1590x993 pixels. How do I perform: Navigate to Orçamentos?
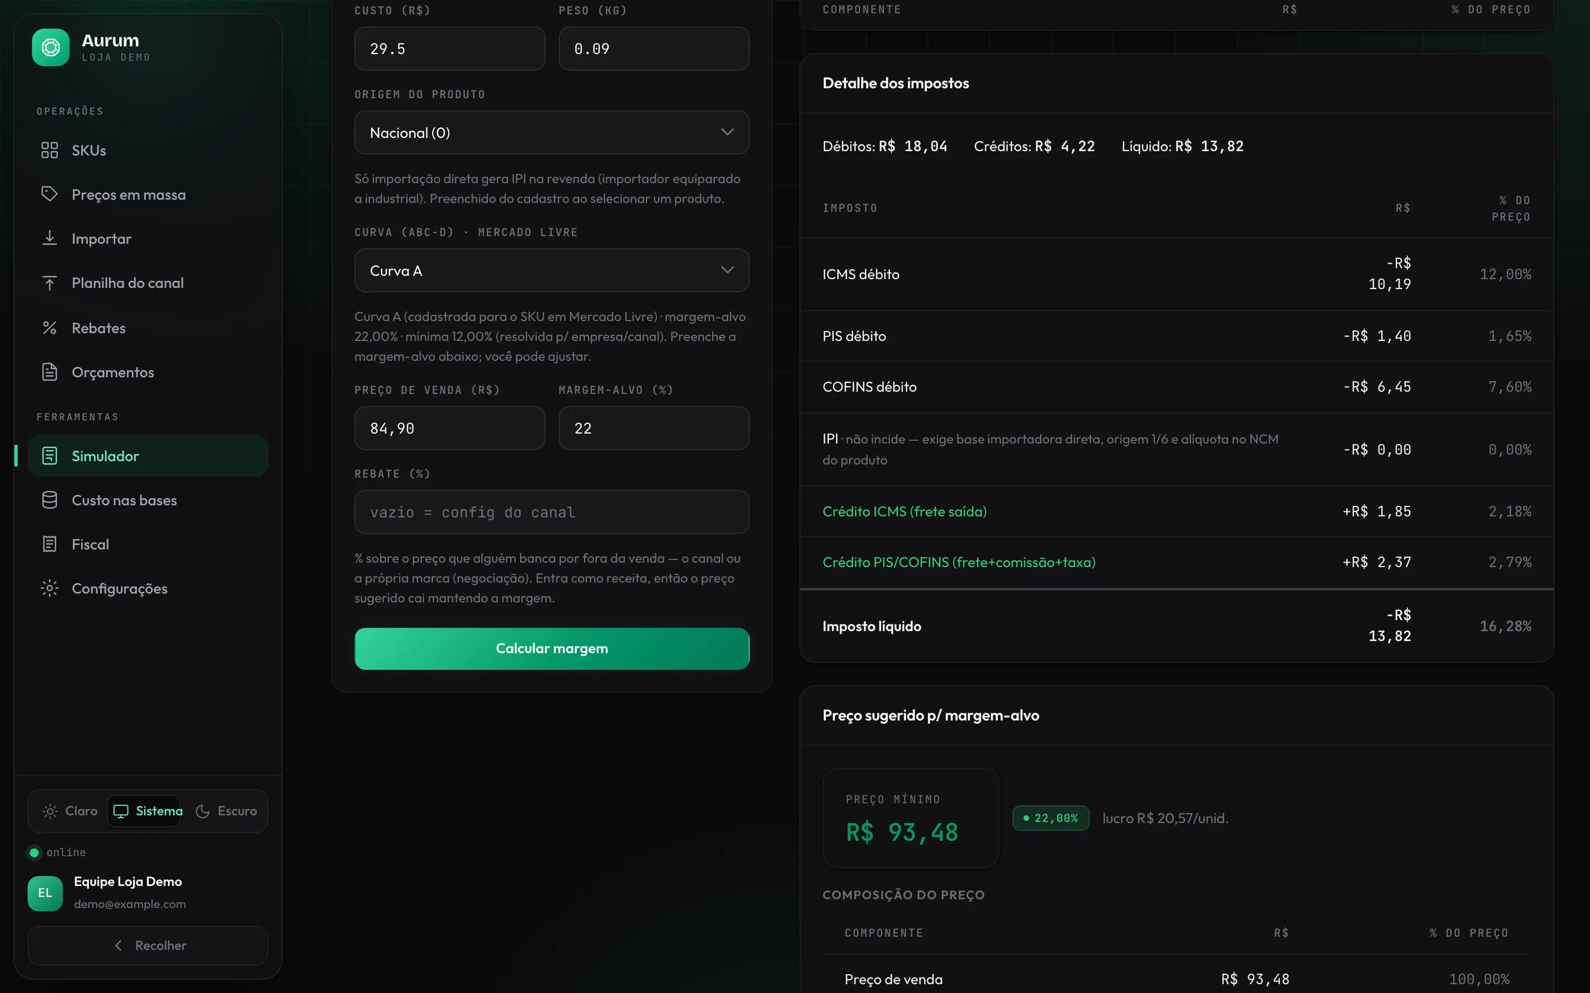pos(148,372)
